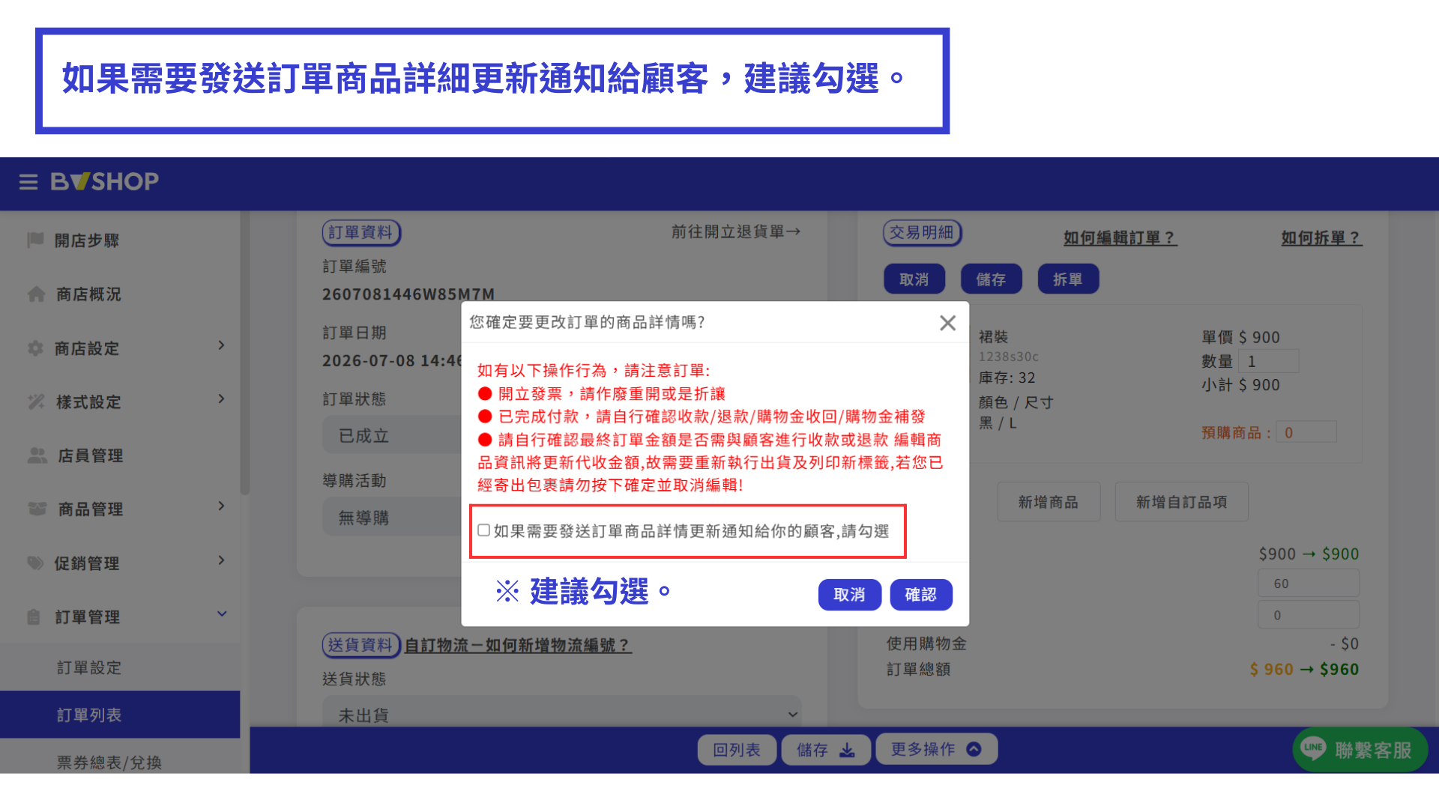
Task: Check the send update notification checkbox
Action: (x=484, y=530)
